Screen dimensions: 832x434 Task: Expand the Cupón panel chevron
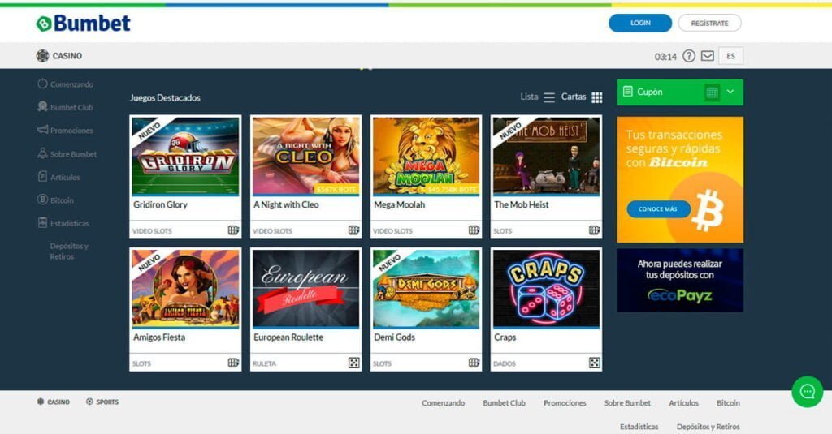(x=730, y=92)
